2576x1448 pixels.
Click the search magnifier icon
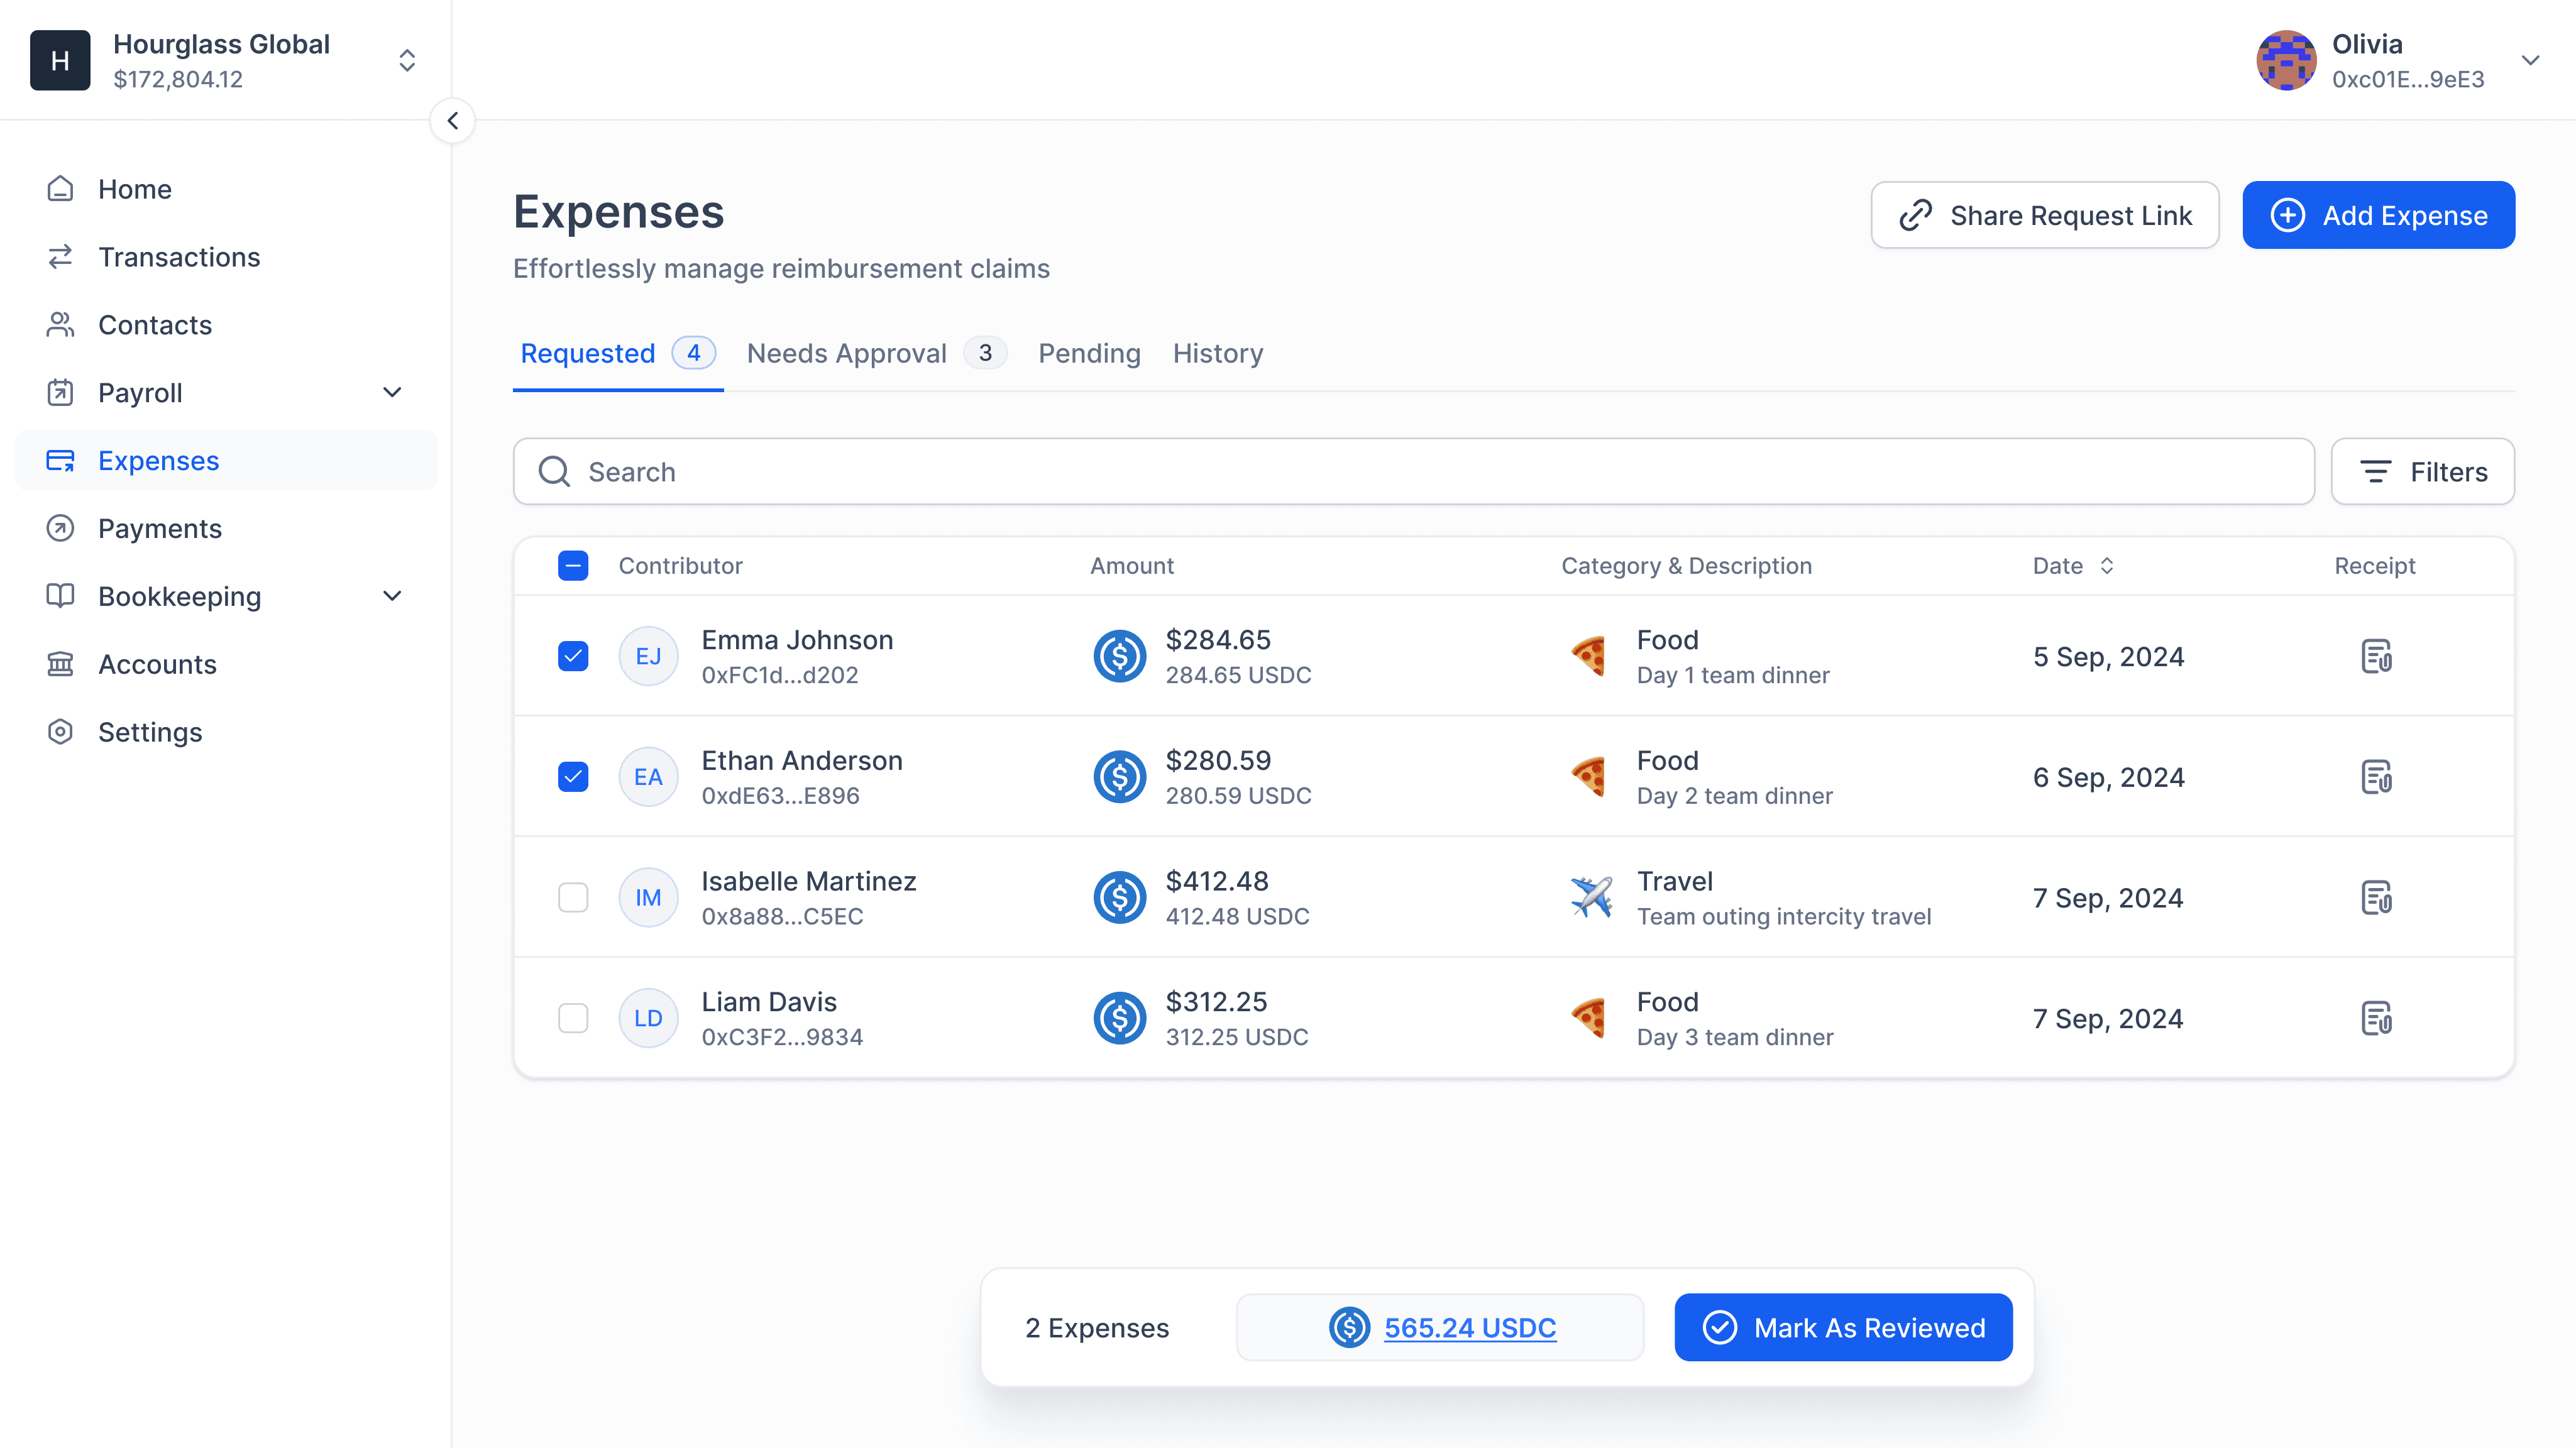(553, 471)
